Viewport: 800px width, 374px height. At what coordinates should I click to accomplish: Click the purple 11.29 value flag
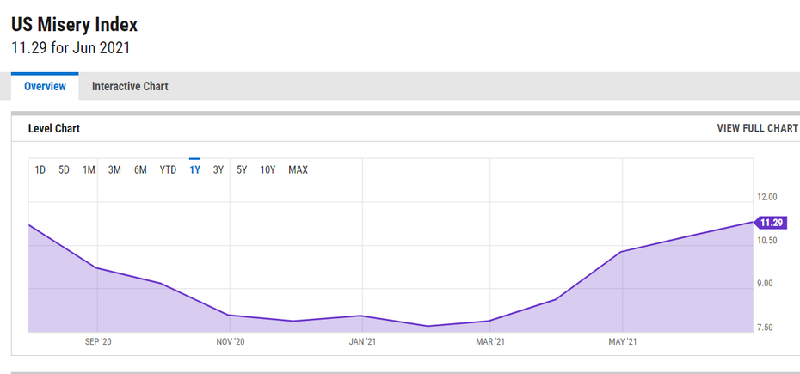[x=771, y=223]
